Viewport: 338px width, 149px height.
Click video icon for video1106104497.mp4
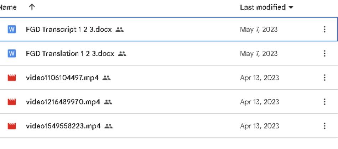coord(12,78)
